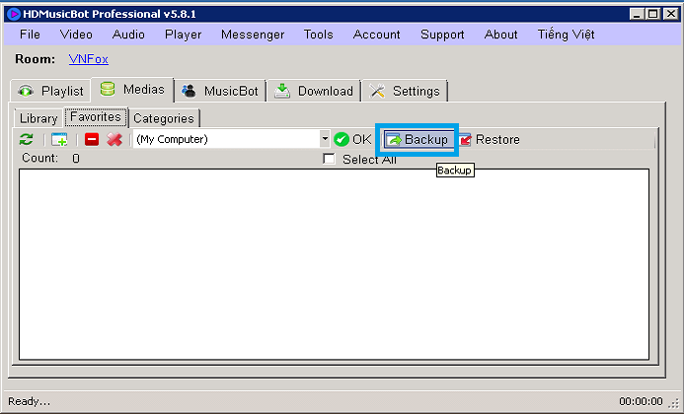Select the Categories sub-tab
684x414 pixels.
point(164,118)
